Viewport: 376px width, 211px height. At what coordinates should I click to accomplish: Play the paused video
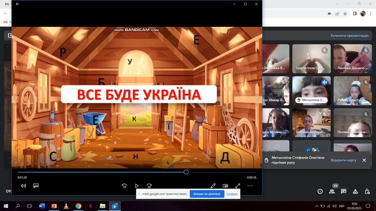pos(137,186)
